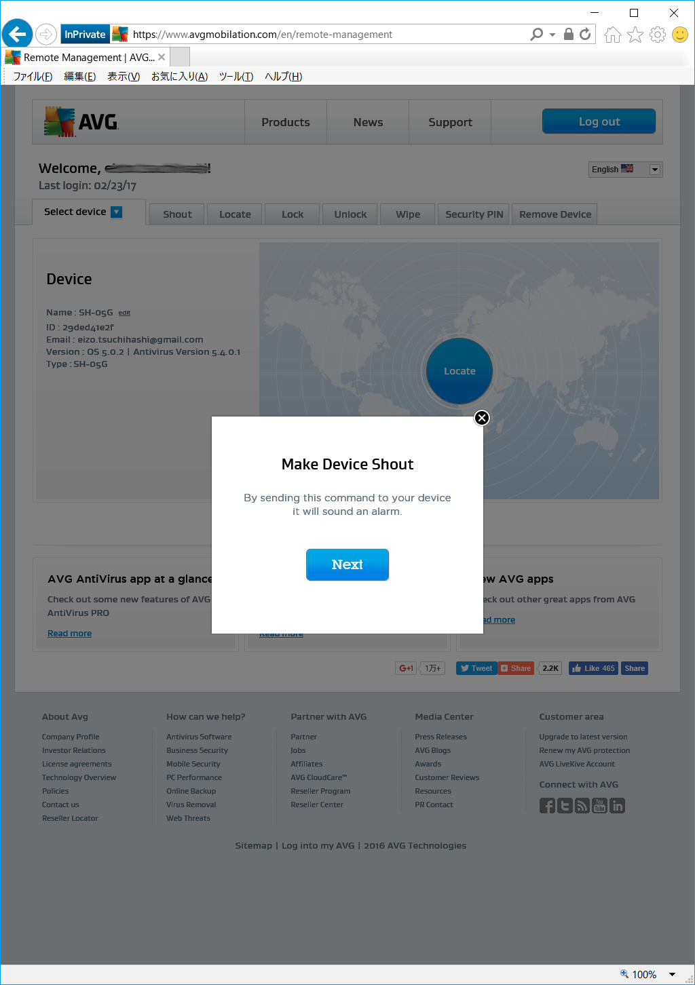Click the address bar search magnifier

click(537, 34)
